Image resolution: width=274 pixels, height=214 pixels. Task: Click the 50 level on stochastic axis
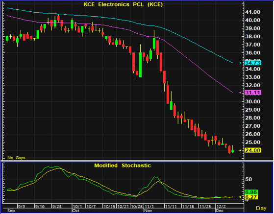(249, 179)
